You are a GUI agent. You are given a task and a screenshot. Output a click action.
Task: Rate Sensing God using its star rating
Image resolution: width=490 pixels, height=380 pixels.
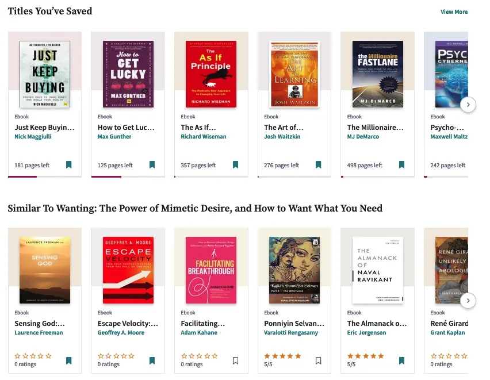click(x=33, y=356)
